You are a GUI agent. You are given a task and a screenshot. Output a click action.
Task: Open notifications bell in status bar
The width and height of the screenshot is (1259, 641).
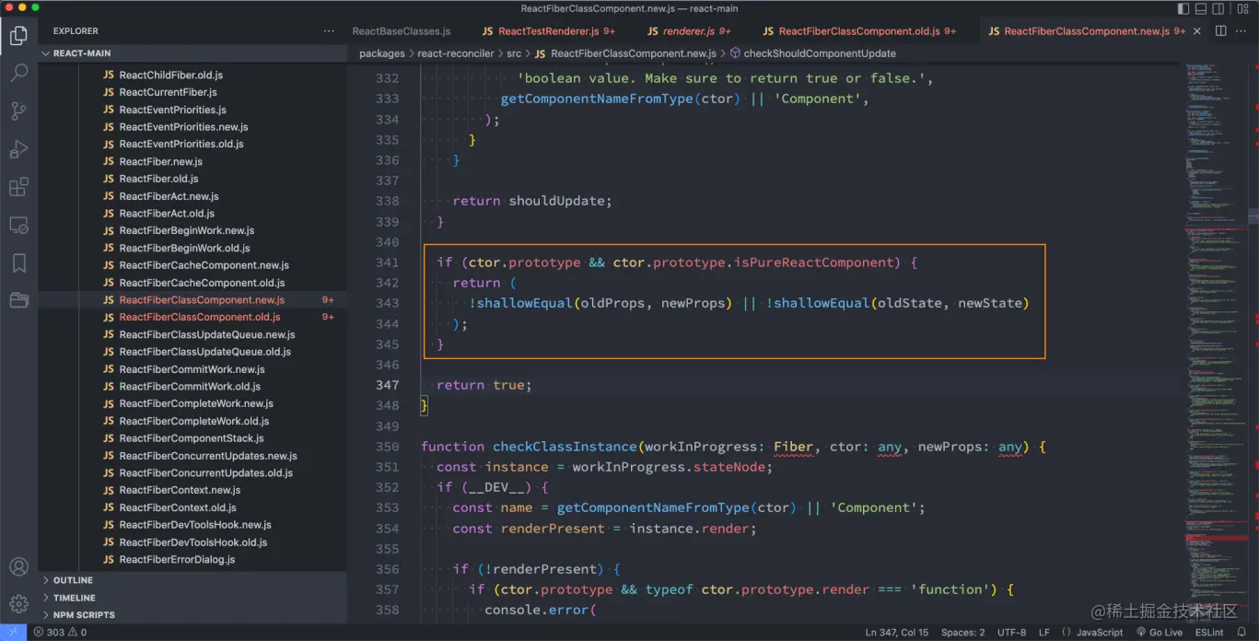pyautogui.click(x=1242, y=633)
